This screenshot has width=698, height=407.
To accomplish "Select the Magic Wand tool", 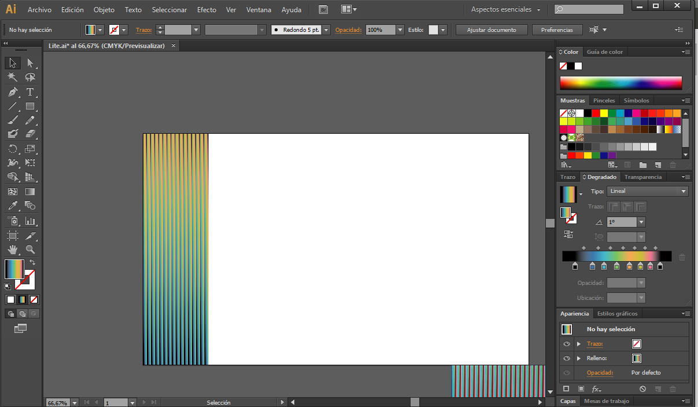I will click(x=13, y=77).
